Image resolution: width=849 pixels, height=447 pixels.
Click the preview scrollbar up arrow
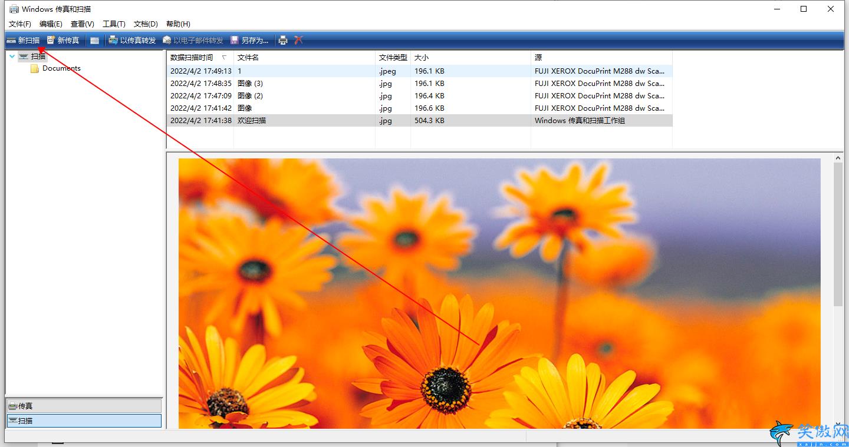[838, 157]
